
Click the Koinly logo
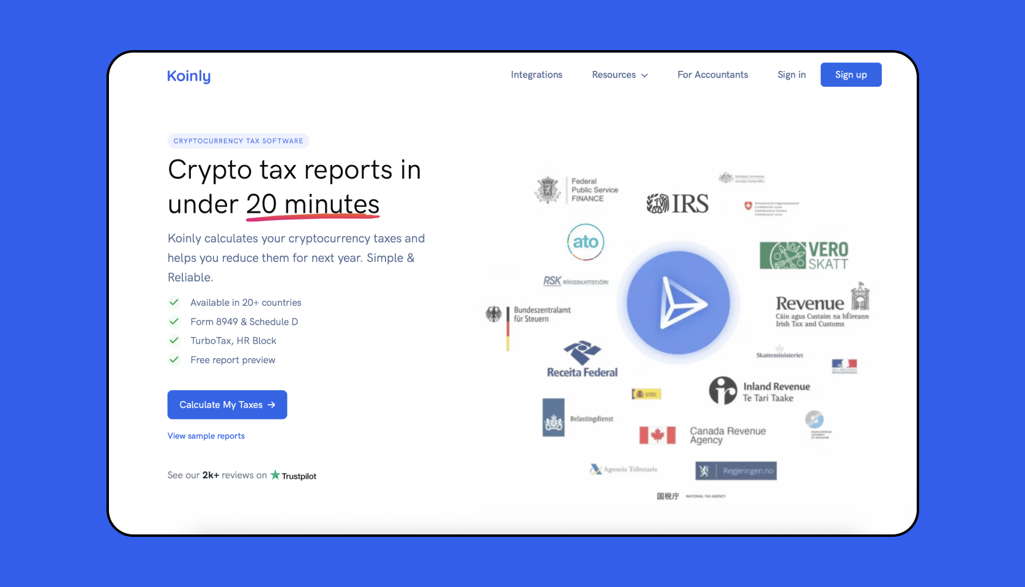pos(188,75)
